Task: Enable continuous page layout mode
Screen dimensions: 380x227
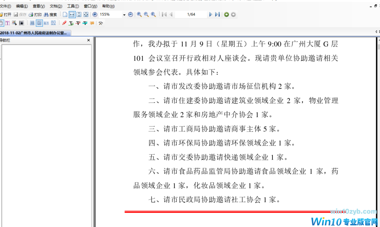Action: pos(39,23)
